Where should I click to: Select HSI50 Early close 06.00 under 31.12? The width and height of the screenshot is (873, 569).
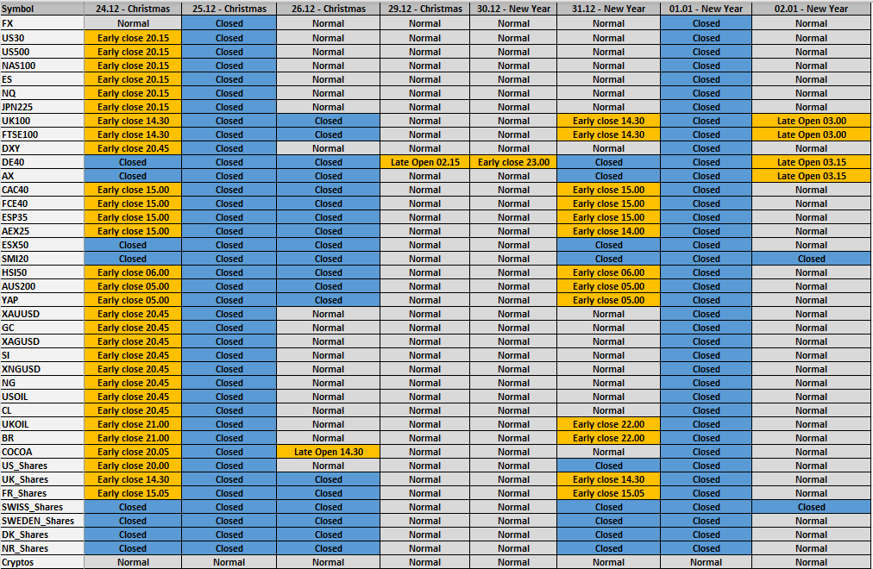coord(608,272)
